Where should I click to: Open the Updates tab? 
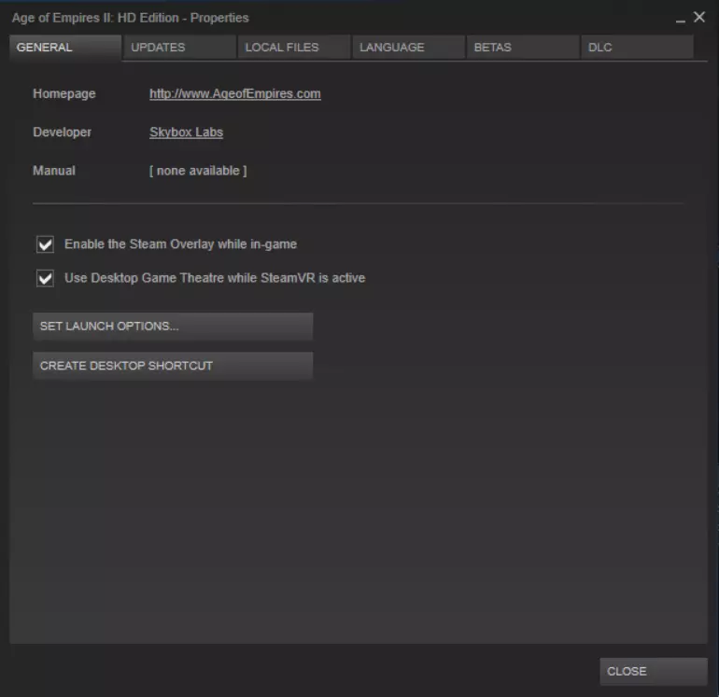(179, 48)
